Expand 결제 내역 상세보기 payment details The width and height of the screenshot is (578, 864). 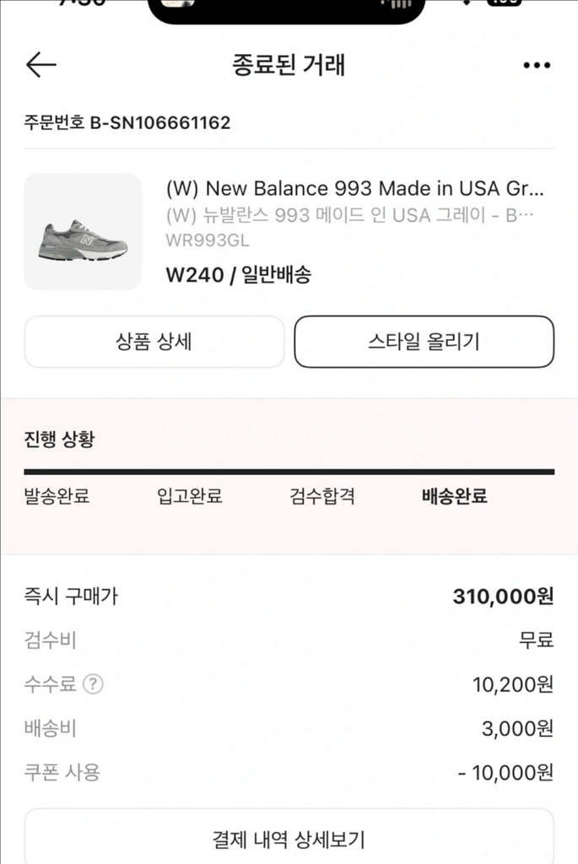[289, 839]
